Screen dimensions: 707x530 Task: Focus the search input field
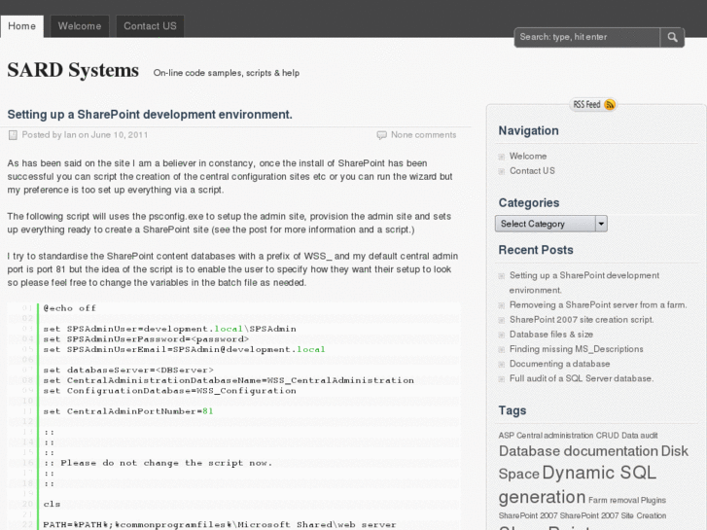[x=587, y=38]
